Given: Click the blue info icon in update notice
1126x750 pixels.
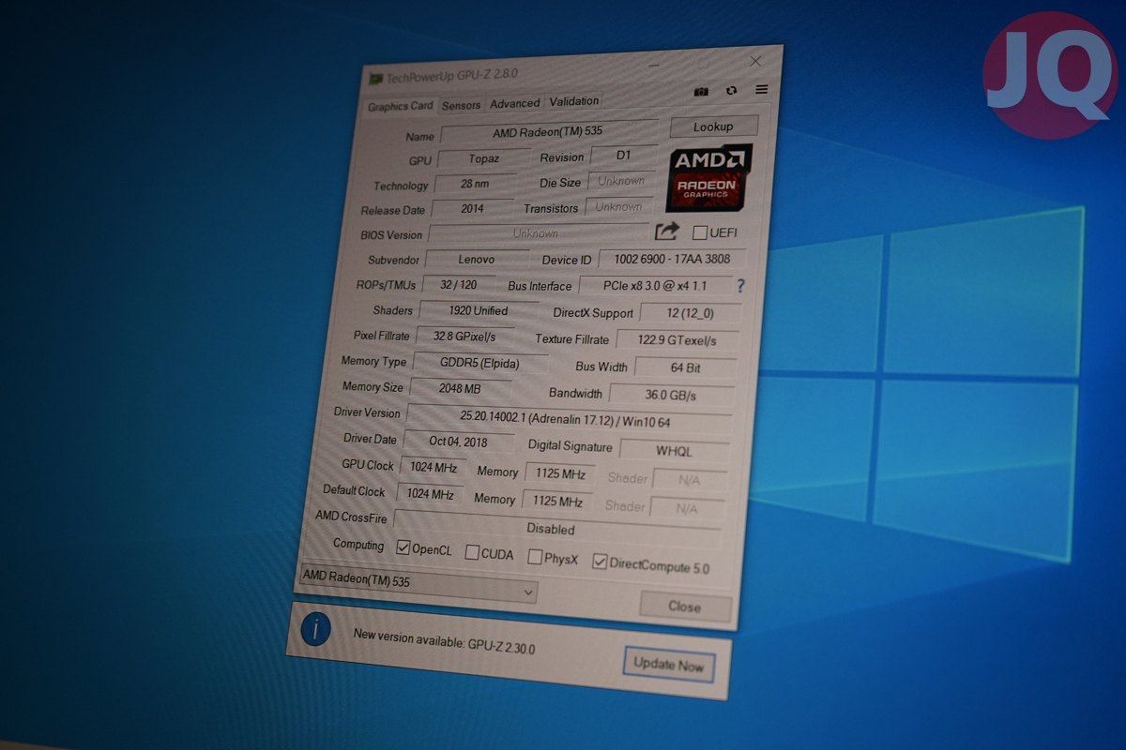Looking at the screenshot, I should 315,630.
